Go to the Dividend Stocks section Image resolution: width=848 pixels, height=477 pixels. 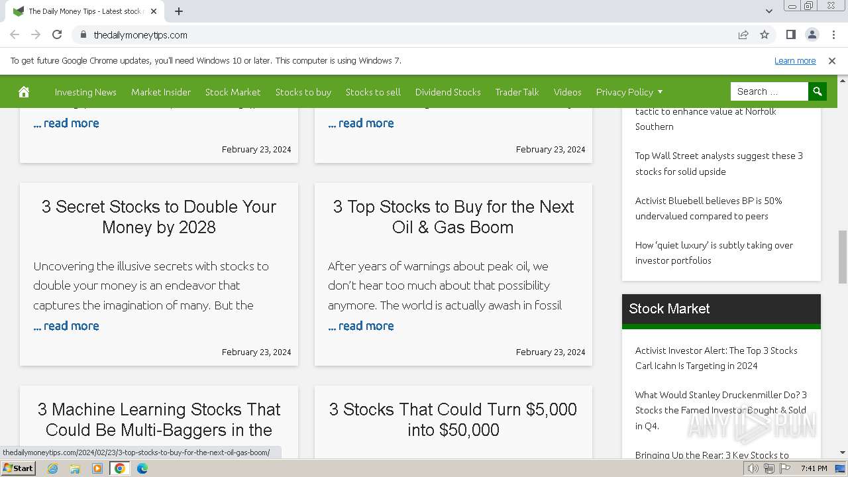448,92
